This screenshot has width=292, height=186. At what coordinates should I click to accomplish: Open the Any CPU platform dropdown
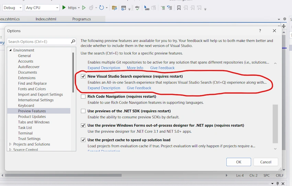[42, 8]
